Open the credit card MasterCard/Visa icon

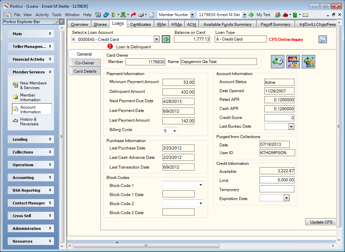[293, 62]
